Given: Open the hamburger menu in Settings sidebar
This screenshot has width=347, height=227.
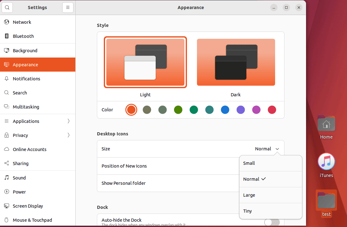Looking at the screenshot, I should point(68,8).
